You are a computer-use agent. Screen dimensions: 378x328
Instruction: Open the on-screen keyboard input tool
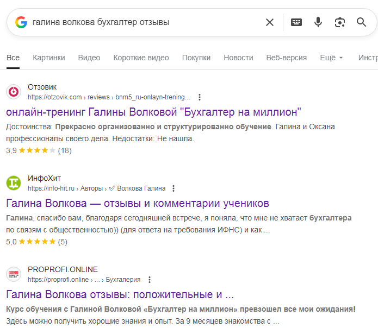pyautogui.click(x=296, y=22)
